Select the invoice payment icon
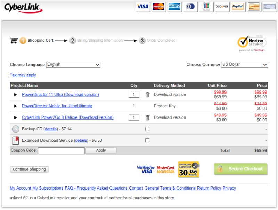Image resolution: width=278 pixels, height=210 pixels. pos(254,7)
